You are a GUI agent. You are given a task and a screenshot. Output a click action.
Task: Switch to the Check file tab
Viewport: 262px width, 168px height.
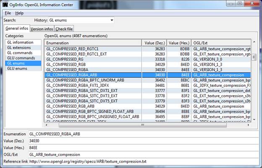64,29
